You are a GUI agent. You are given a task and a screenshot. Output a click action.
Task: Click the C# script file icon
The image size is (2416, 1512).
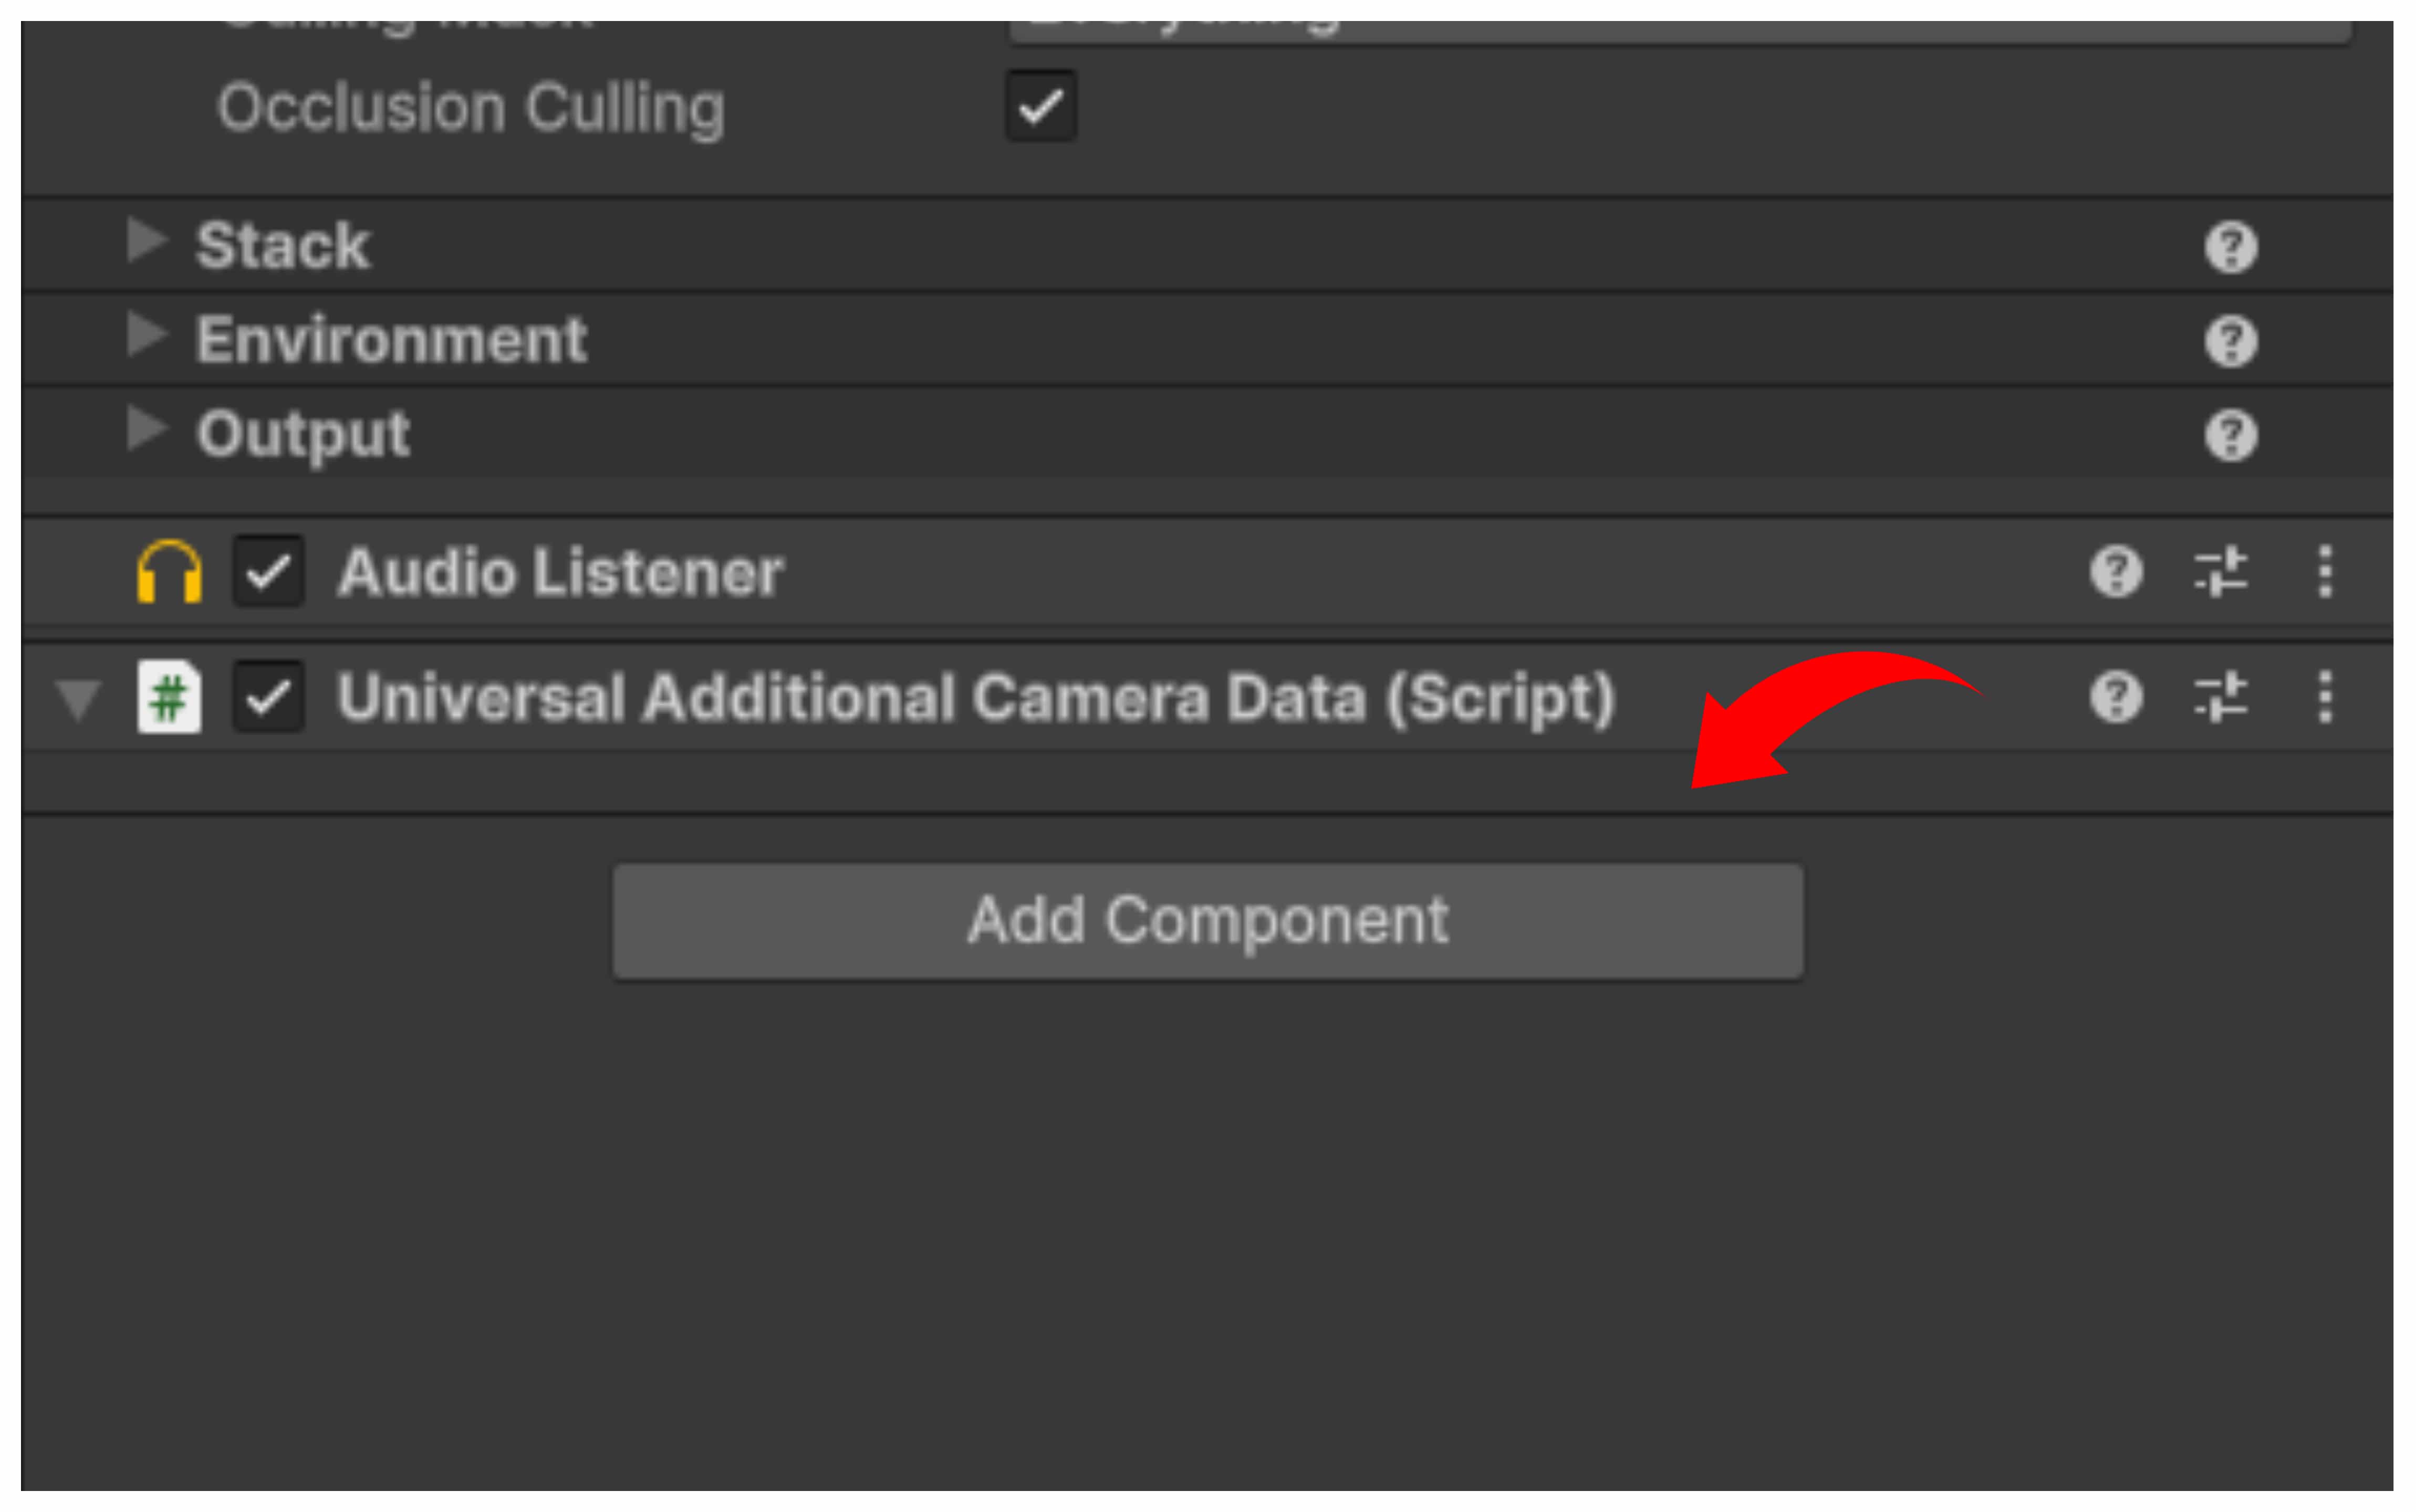(x=169, y=697)
